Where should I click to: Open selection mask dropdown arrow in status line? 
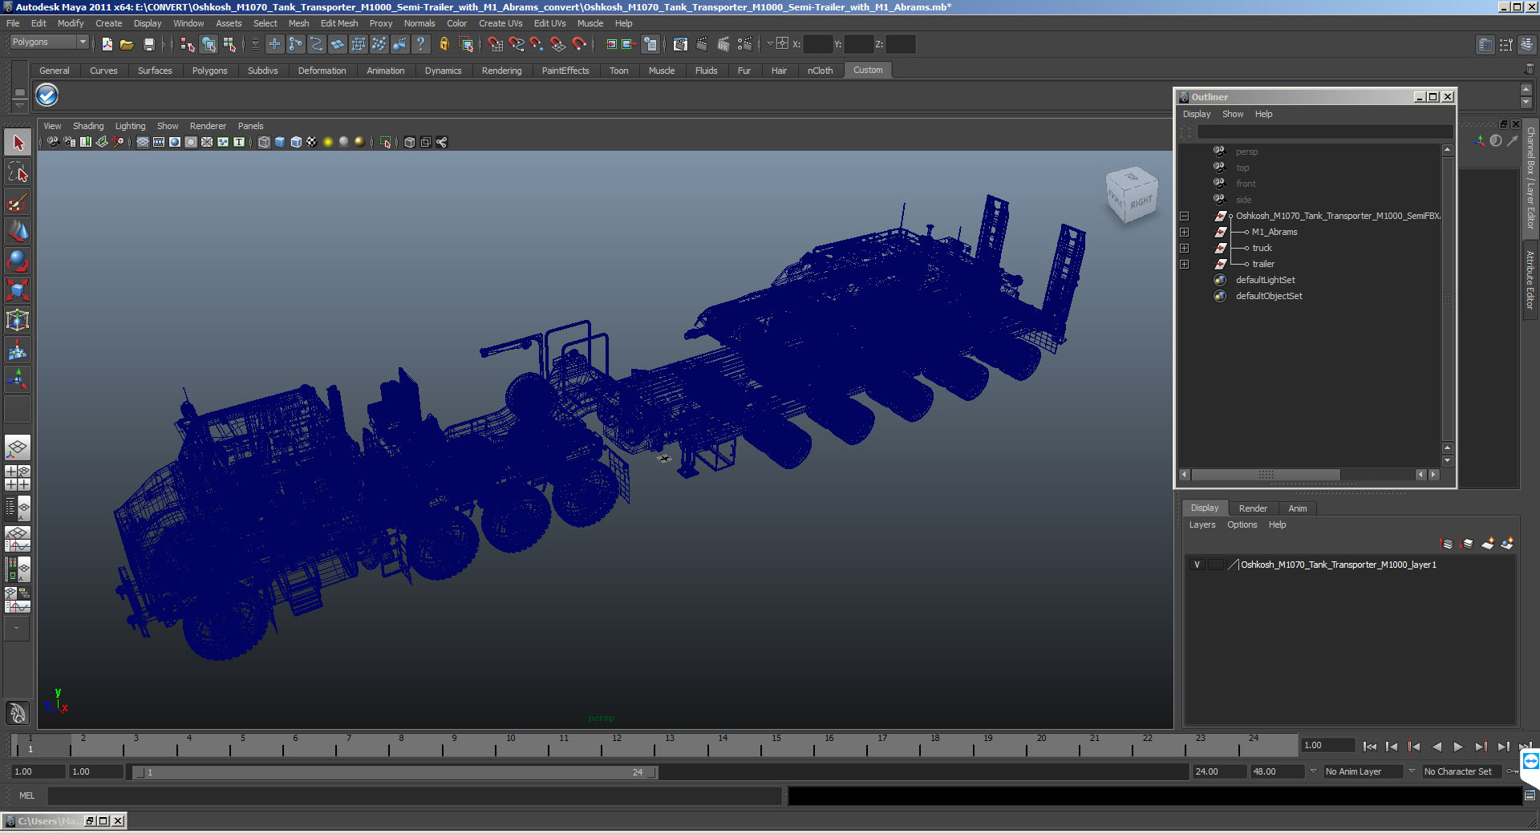coord(255,44)
